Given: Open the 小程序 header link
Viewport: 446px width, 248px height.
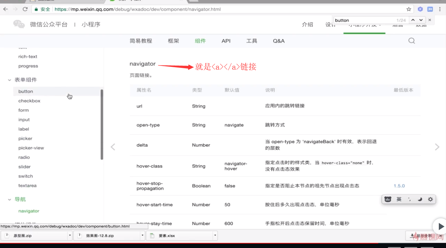Looking at the screenshot, I should (x=91, y=24).
